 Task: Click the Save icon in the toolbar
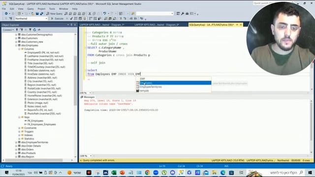point(37,14)
